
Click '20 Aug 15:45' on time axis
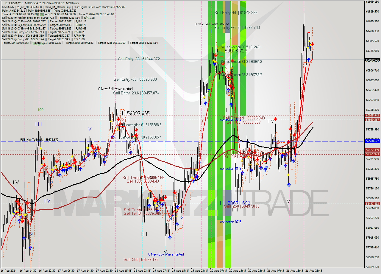click(238, 271)
